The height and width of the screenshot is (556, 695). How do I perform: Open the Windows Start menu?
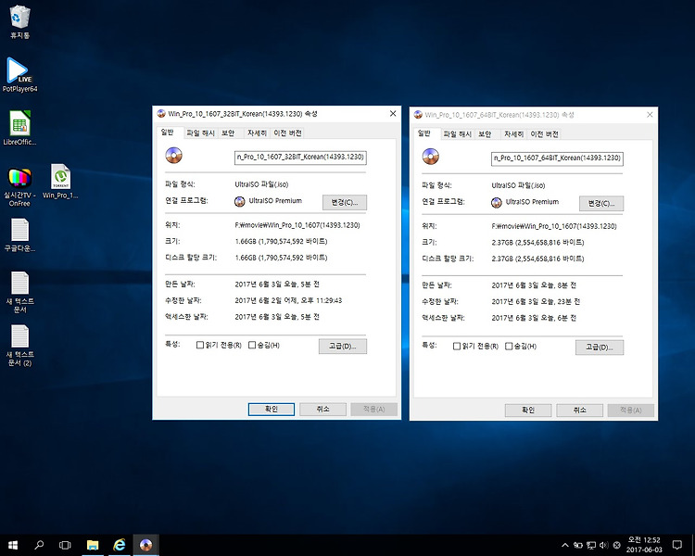(x=13, y=545)
